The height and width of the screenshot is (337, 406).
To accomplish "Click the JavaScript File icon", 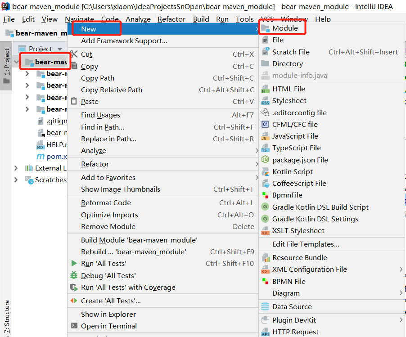I will click(x=265, y=136).
